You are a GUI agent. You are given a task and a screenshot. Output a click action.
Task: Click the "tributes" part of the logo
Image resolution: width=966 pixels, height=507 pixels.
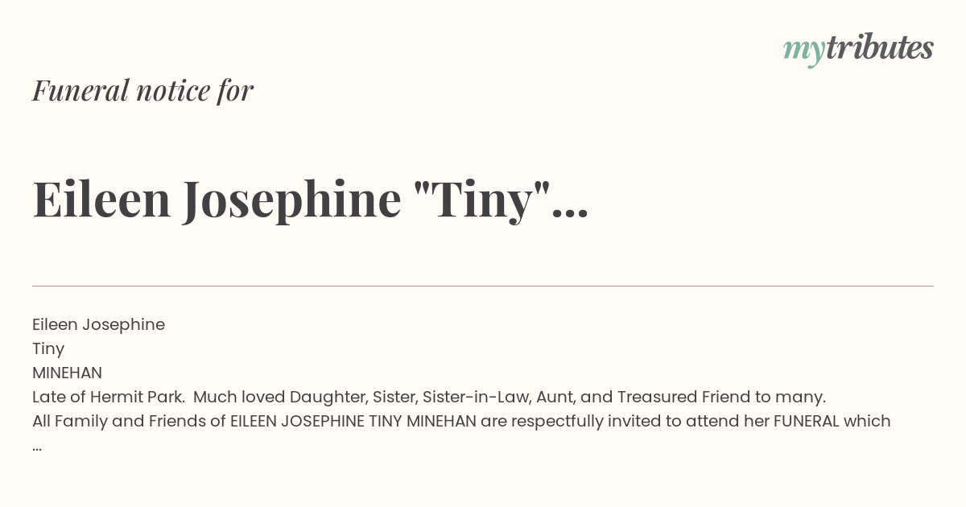pyautogui.click(x=879, y=48)
